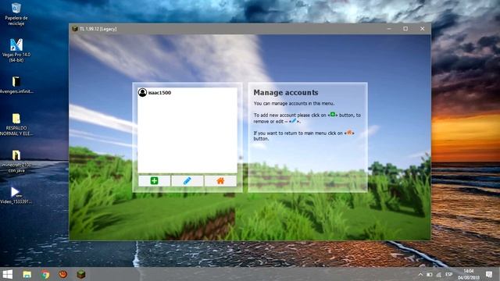
Task: Open the minecraft con java desktop archive
Action: pos(16,162)
